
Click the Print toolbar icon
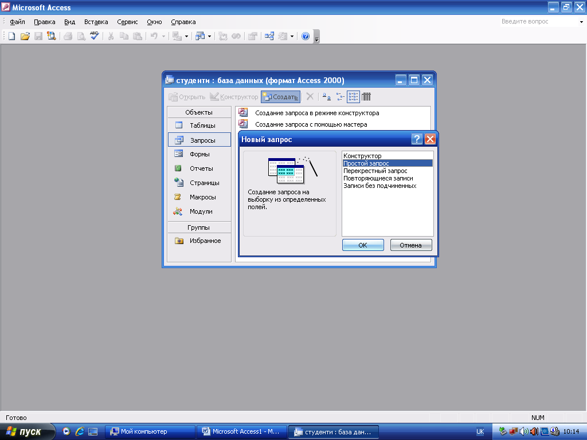[x=68, y=36]
